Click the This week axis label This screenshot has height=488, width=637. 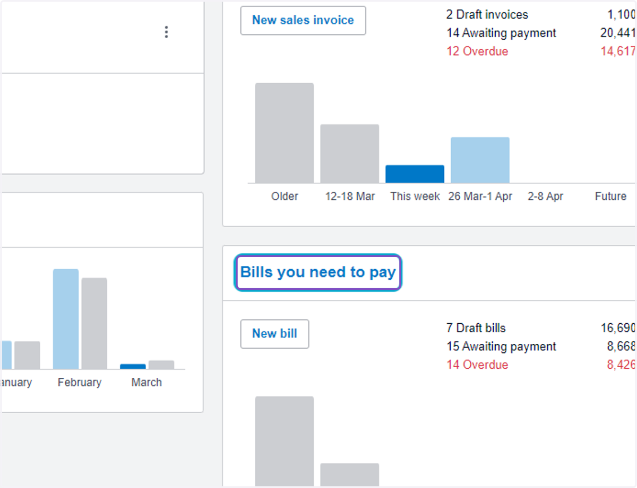point(415,196)
